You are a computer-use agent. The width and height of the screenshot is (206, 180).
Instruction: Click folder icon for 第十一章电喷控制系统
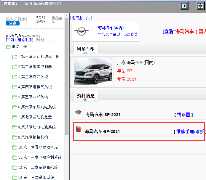tap(15, 157)
